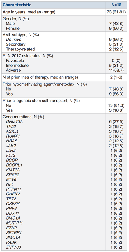
Task: Click Prior hypomethylating agent/venetoclax heading
Action: [45, 84]
